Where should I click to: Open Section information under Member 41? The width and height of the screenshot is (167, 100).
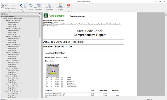[x=13, y=78]
